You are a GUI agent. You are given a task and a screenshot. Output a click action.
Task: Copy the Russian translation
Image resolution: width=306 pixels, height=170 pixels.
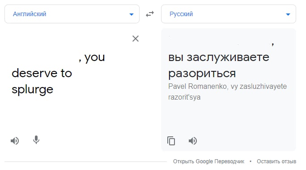click(171, 141)
